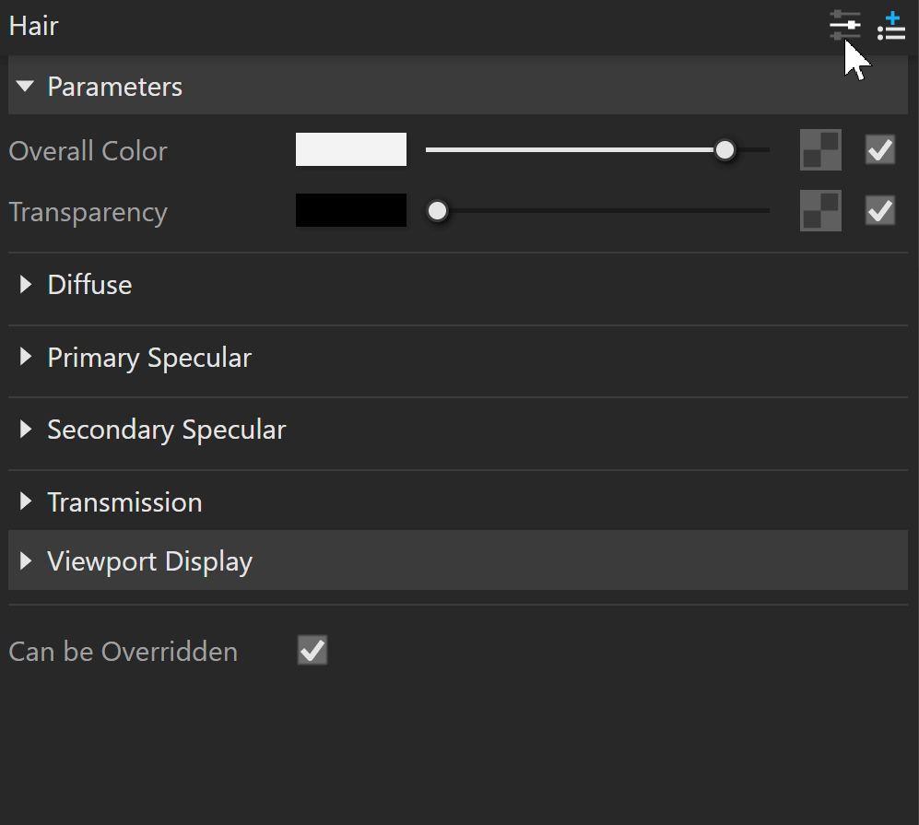
Task: Expand the Primary Specular section
Action: 26,358
